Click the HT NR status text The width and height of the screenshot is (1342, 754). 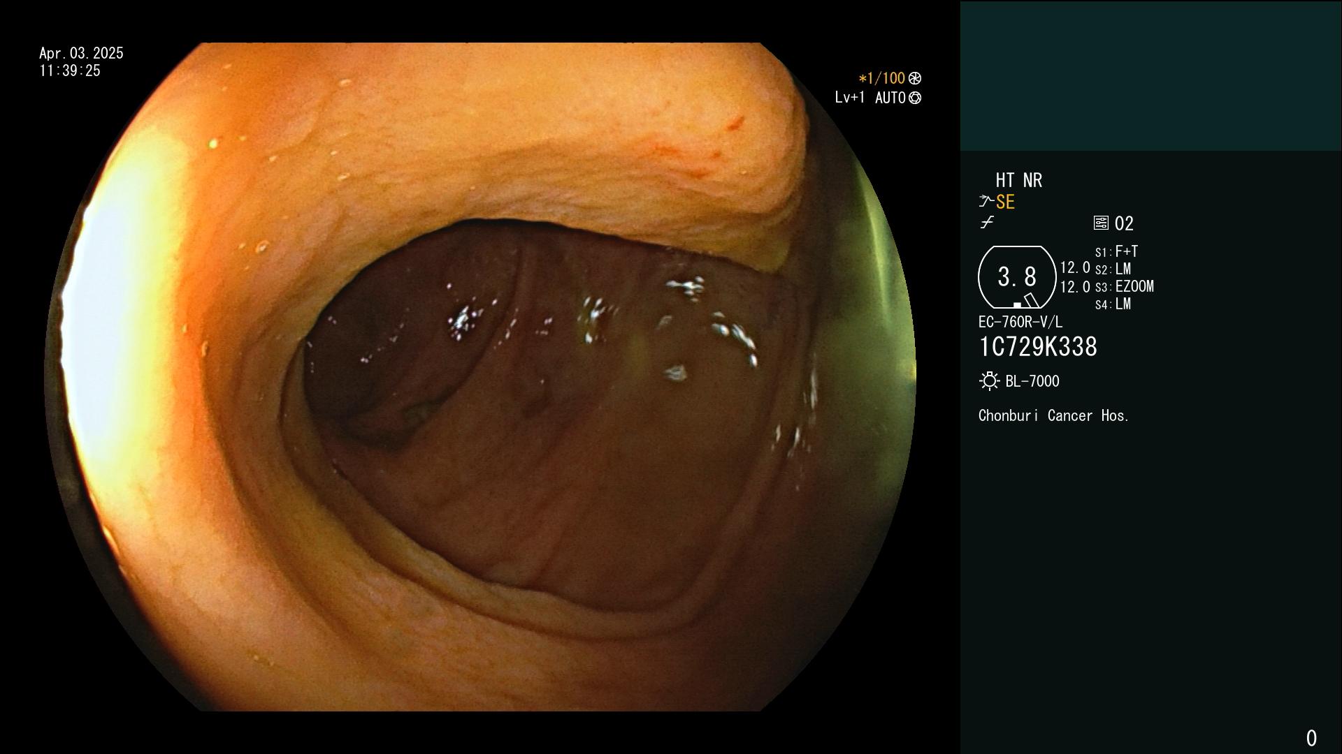1018,180
